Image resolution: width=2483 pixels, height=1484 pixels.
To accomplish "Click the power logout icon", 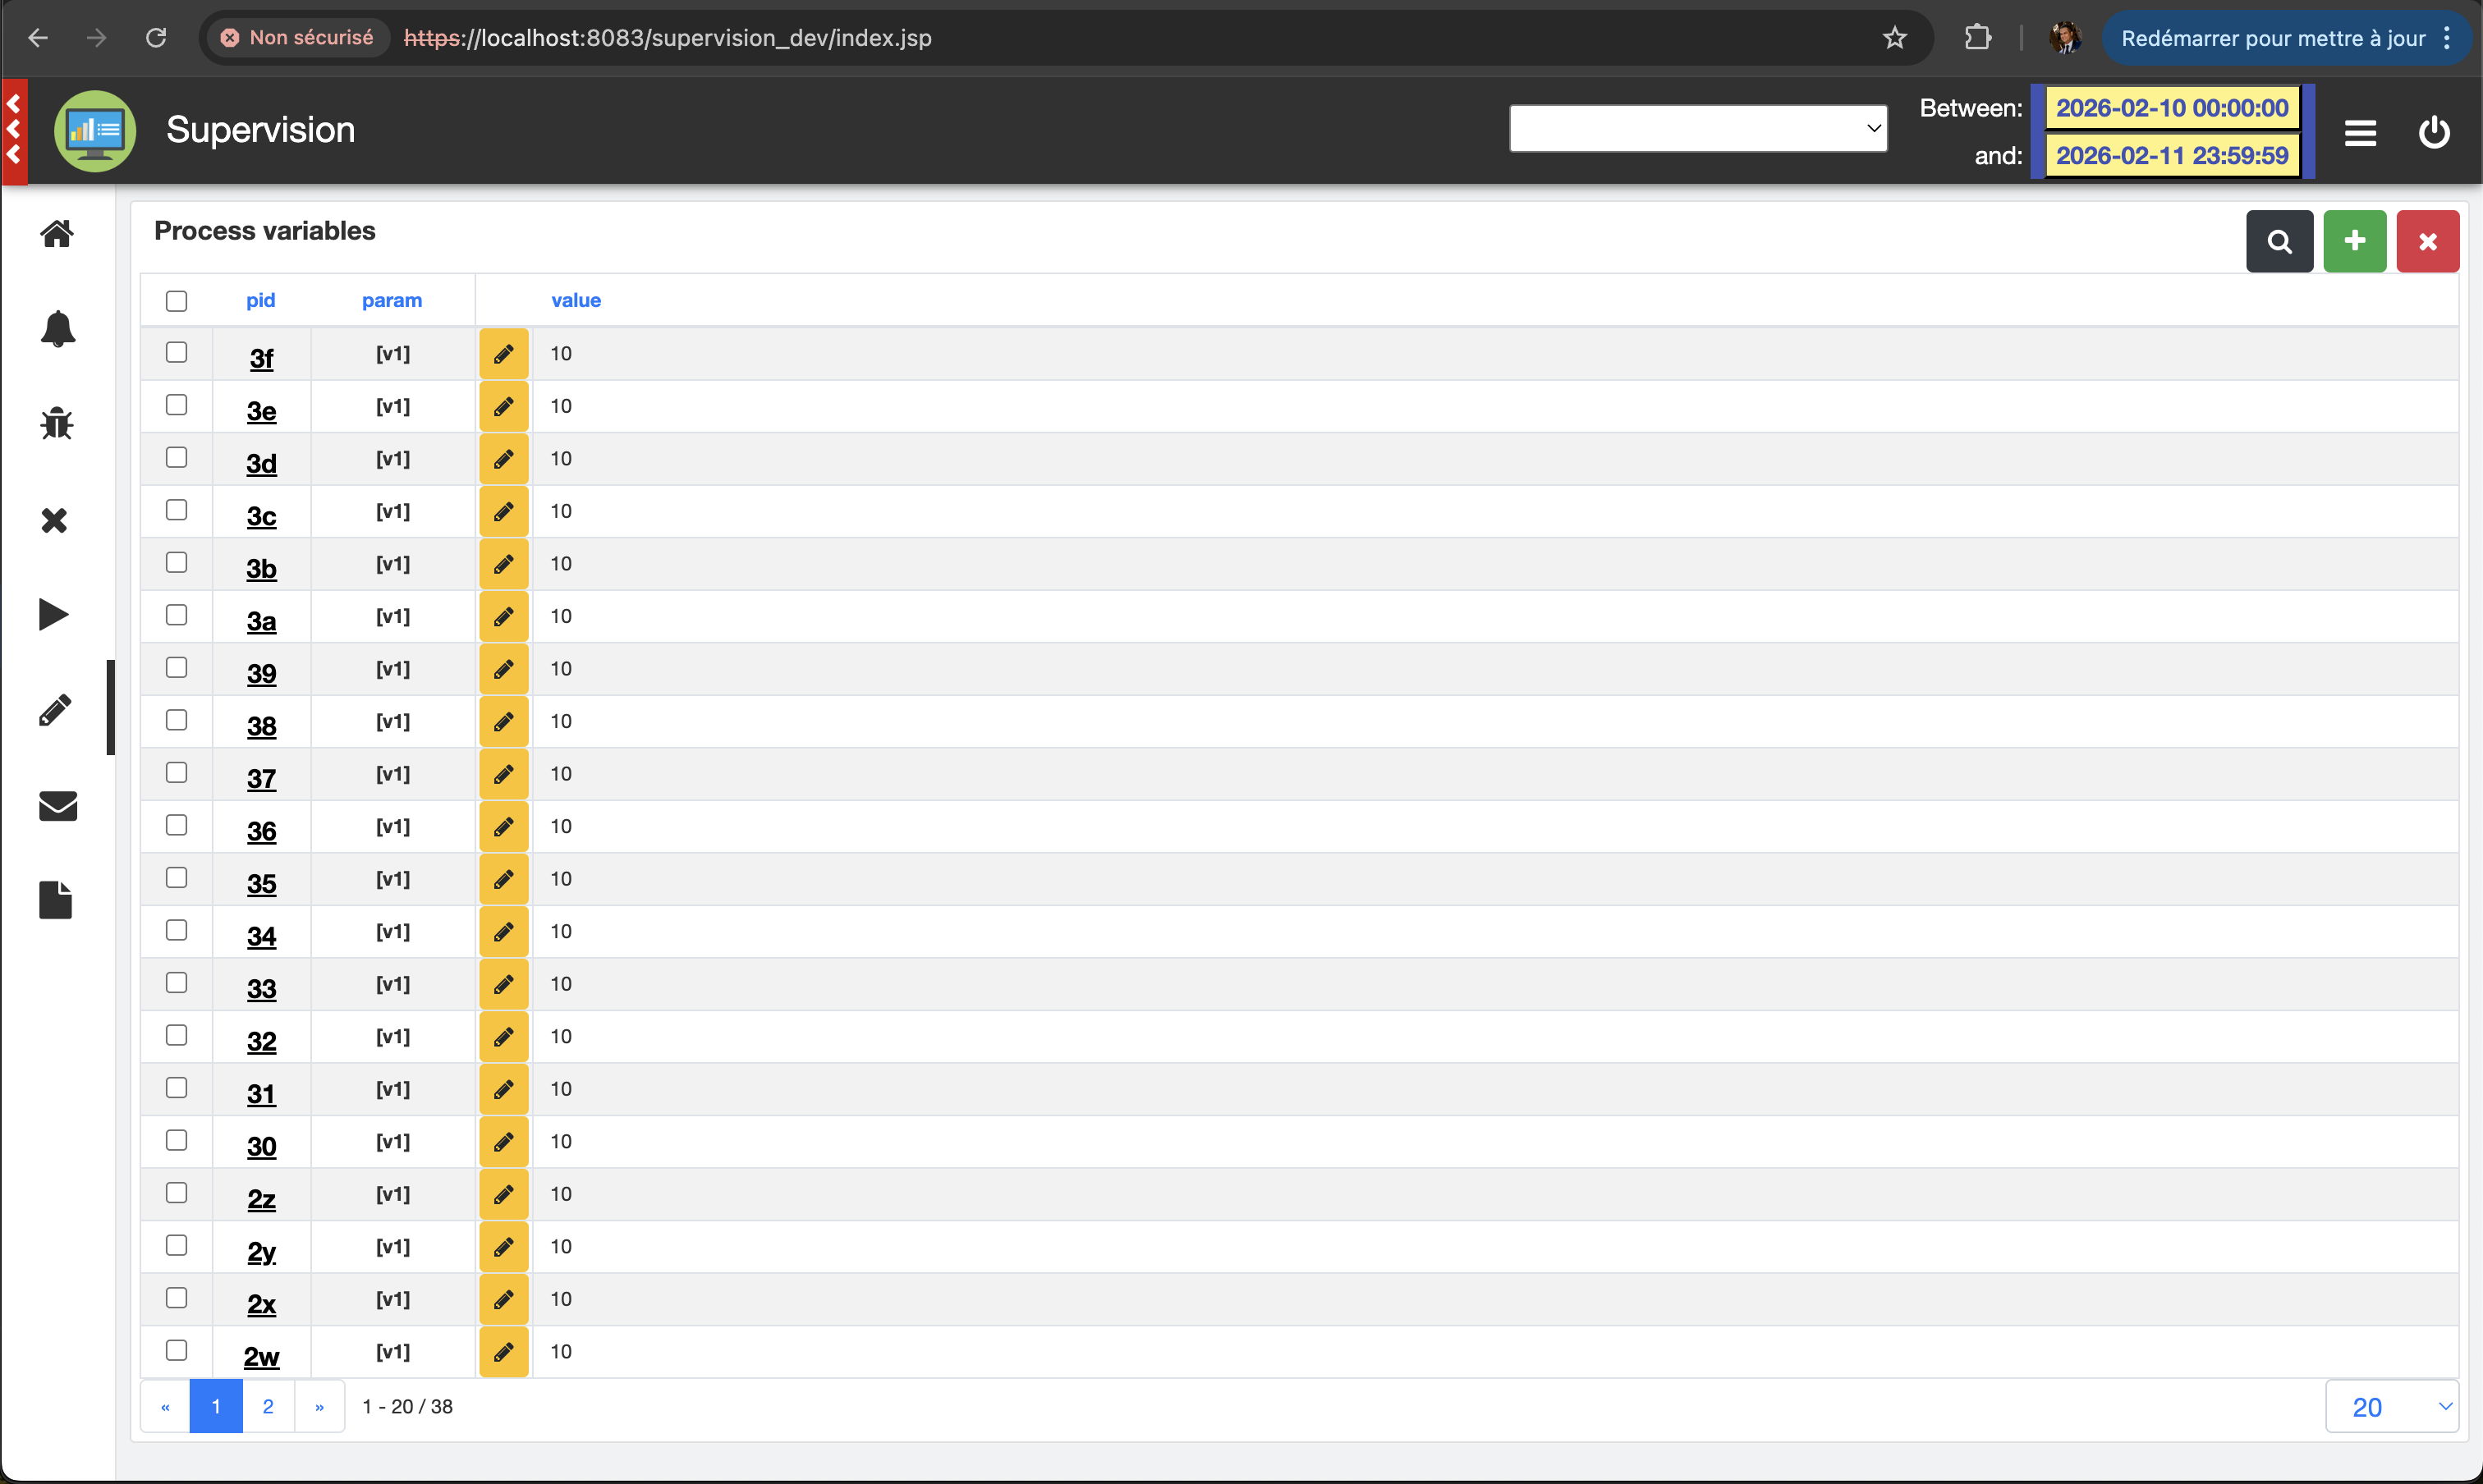I will (x=2433, y=132).
